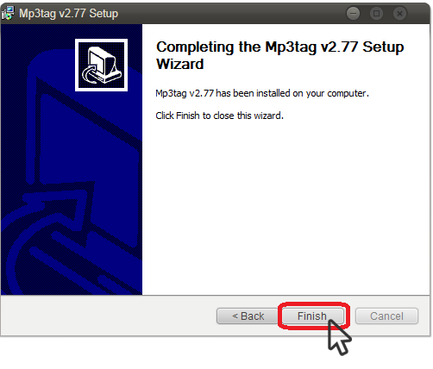Go back with the < Back button
This screenshot has width=433, height=369.
click(248, 316)
